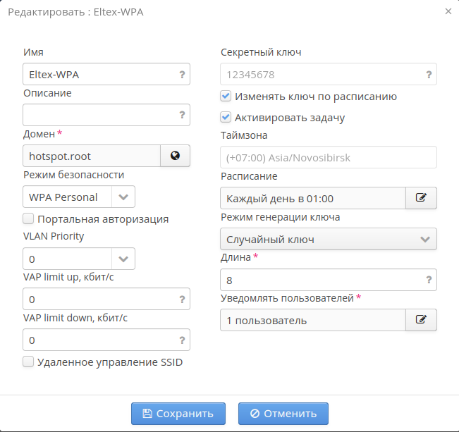
Task: Click the help icon in the Секретный ключ field
Action: coord(429,74)
